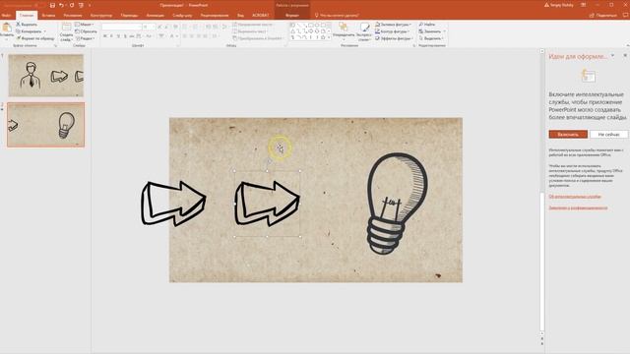Click the Поделиться (Share) button
This screenshot has height=354, width=630.
click(603, 16)
